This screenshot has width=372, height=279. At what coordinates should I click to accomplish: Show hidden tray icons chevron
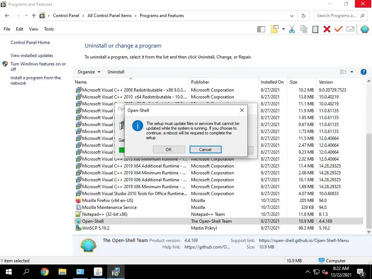pos(307,272)
